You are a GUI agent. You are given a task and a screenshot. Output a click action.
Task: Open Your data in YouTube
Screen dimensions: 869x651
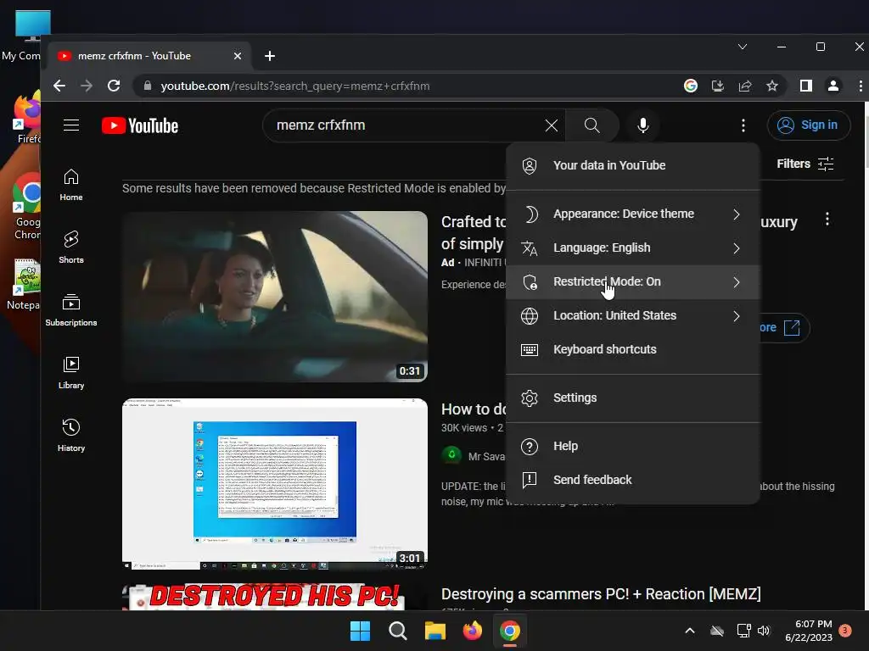(x=633, y=165)
